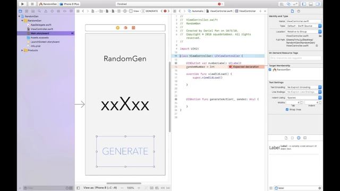340x191 pixels.
Task: Open the Debug navigator tab
Action: click(x=58, y=11)
